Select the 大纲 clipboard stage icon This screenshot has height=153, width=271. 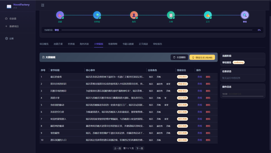[x=171, y=15]
